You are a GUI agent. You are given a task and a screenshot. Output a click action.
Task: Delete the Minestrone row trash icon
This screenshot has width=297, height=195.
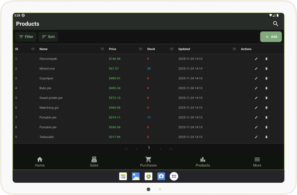click(266, 69)
